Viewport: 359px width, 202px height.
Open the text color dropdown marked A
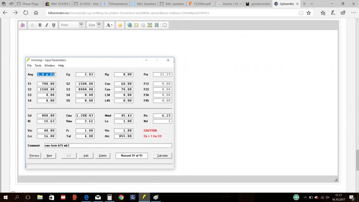[x=109, y=25]
